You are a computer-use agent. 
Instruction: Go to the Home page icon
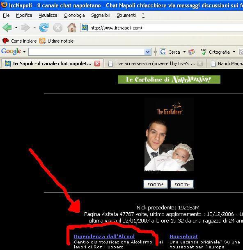tap(72, 27)
